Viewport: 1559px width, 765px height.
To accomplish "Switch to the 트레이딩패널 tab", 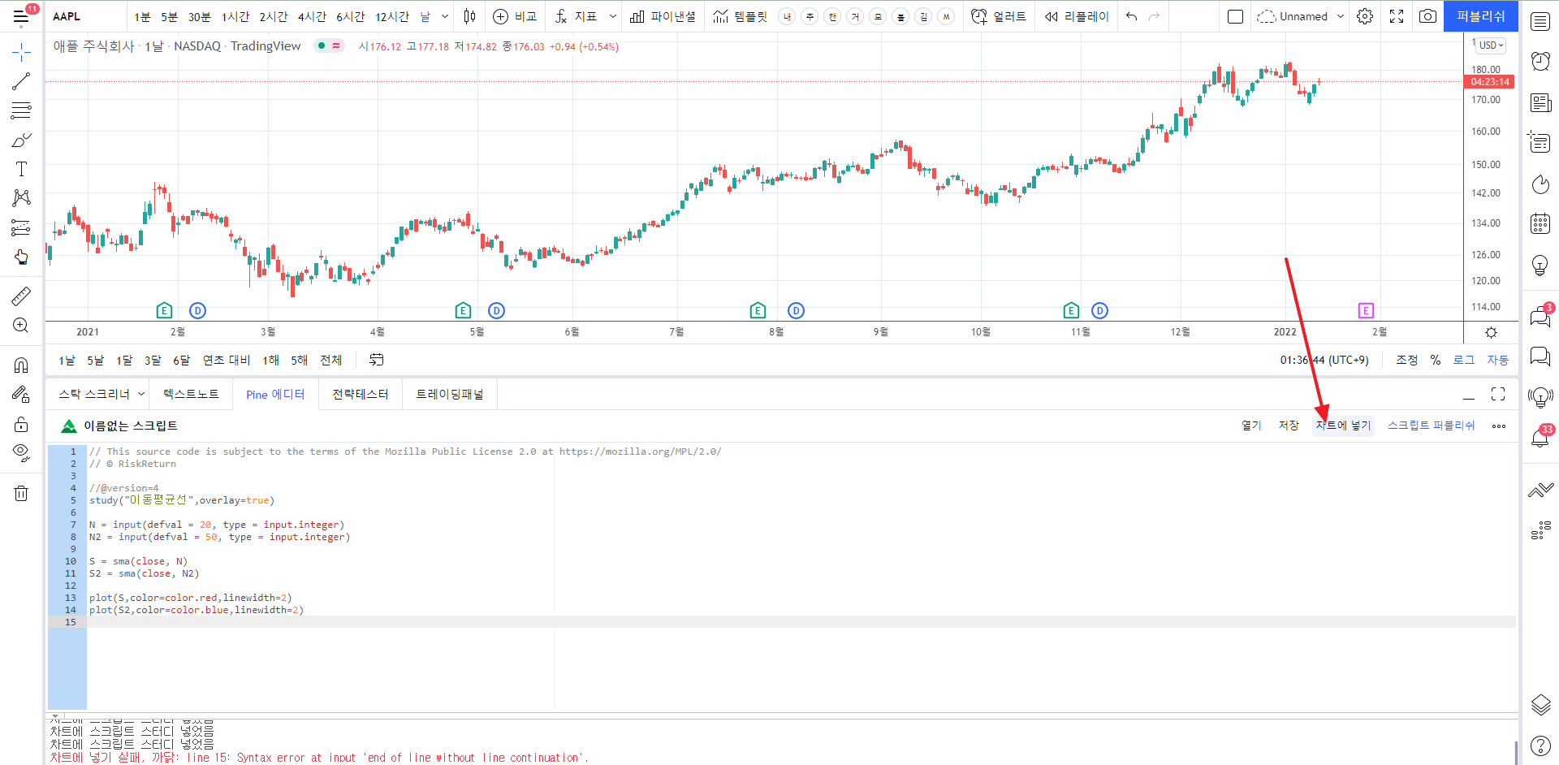I will pyautogui.click(x=450, y=394).
